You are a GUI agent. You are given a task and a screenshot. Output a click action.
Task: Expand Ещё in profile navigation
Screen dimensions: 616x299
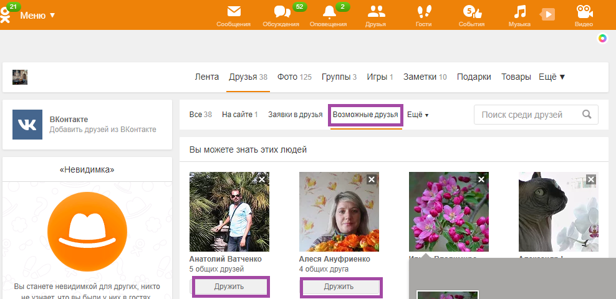(552, 77)
